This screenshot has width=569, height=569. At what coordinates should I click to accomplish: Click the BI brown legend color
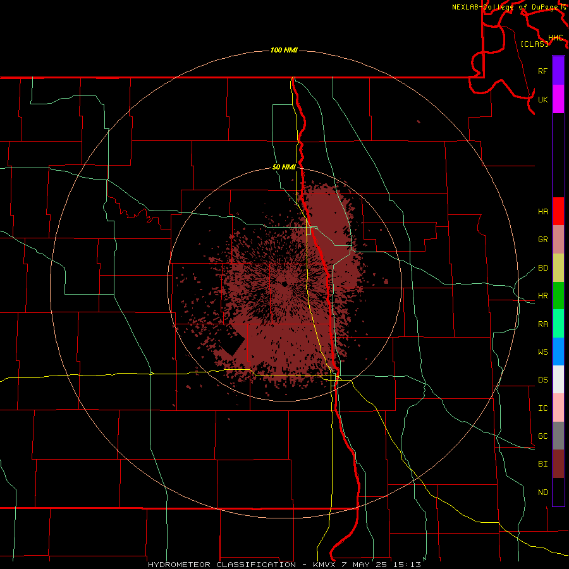click(x=558, y=464)
